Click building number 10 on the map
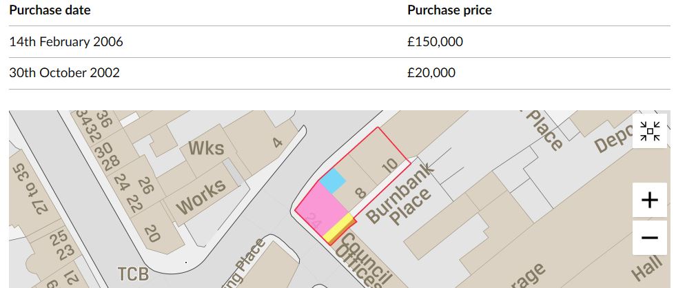 click(390, 165)
